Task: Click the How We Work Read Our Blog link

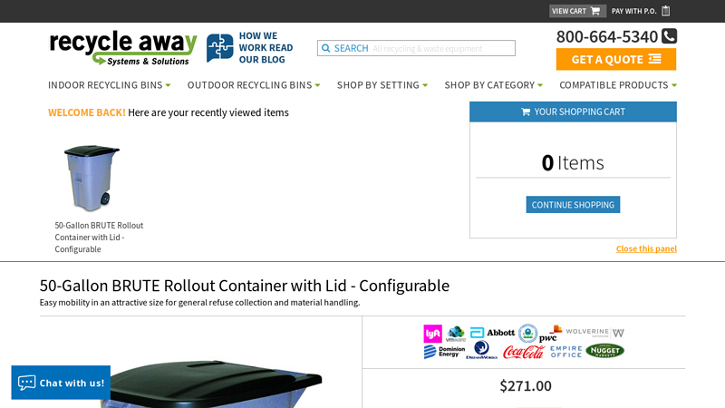Action: 266,48
